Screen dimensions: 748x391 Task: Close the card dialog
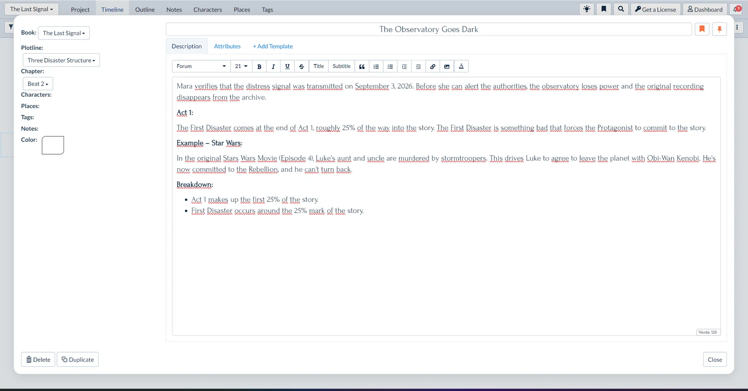715,359
